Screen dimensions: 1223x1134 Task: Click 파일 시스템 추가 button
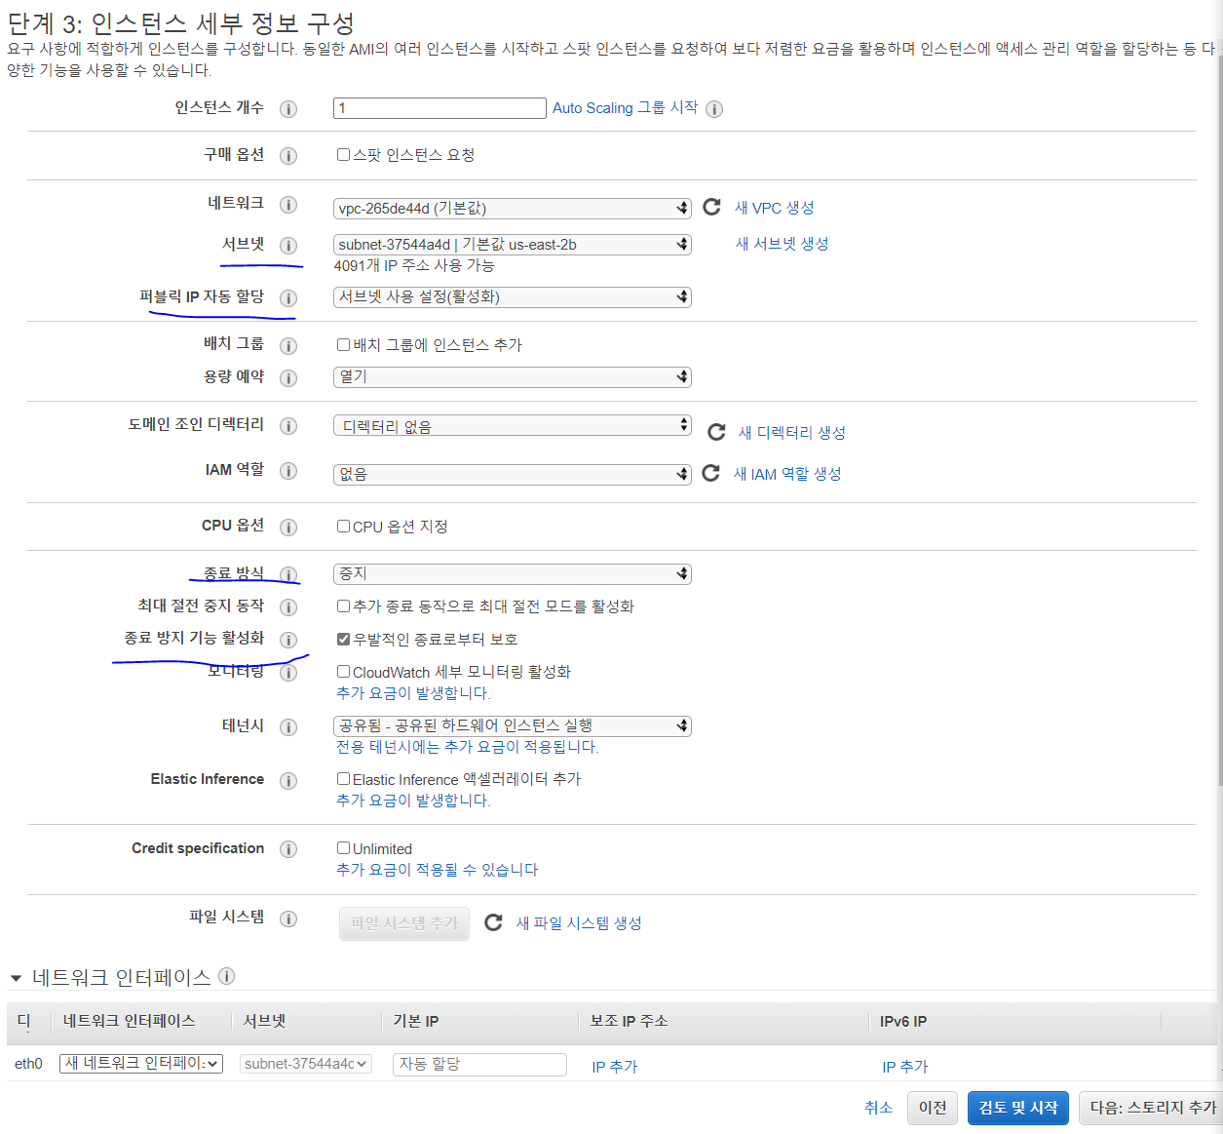click(x=404, y=923)
